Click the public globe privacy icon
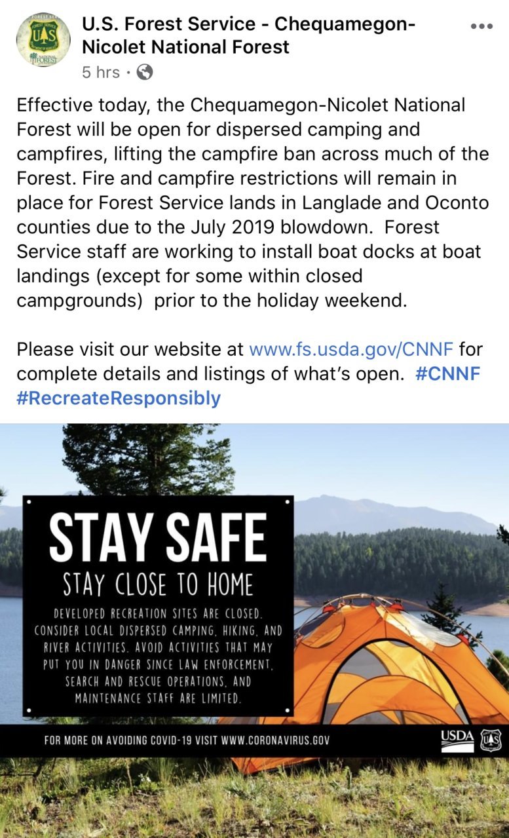 144,72
